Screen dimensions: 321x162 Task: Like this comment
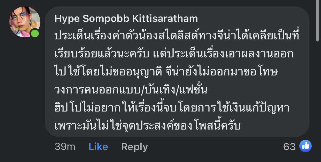click(x=98, y=147)
